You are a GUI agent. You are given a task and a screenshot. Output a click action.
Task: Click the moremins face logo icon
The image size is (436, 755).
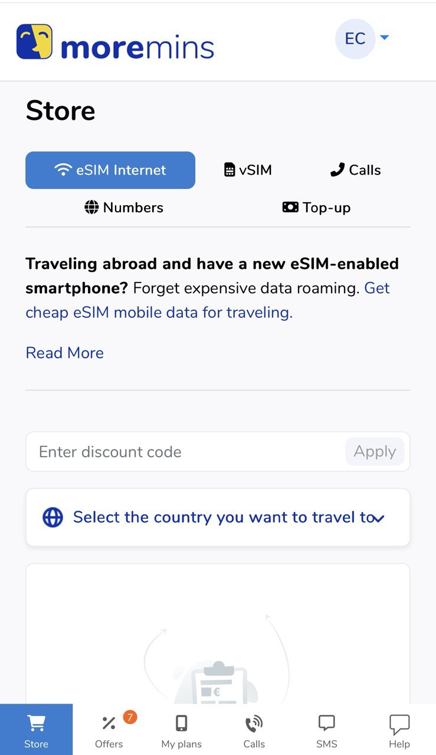[34, 42]
